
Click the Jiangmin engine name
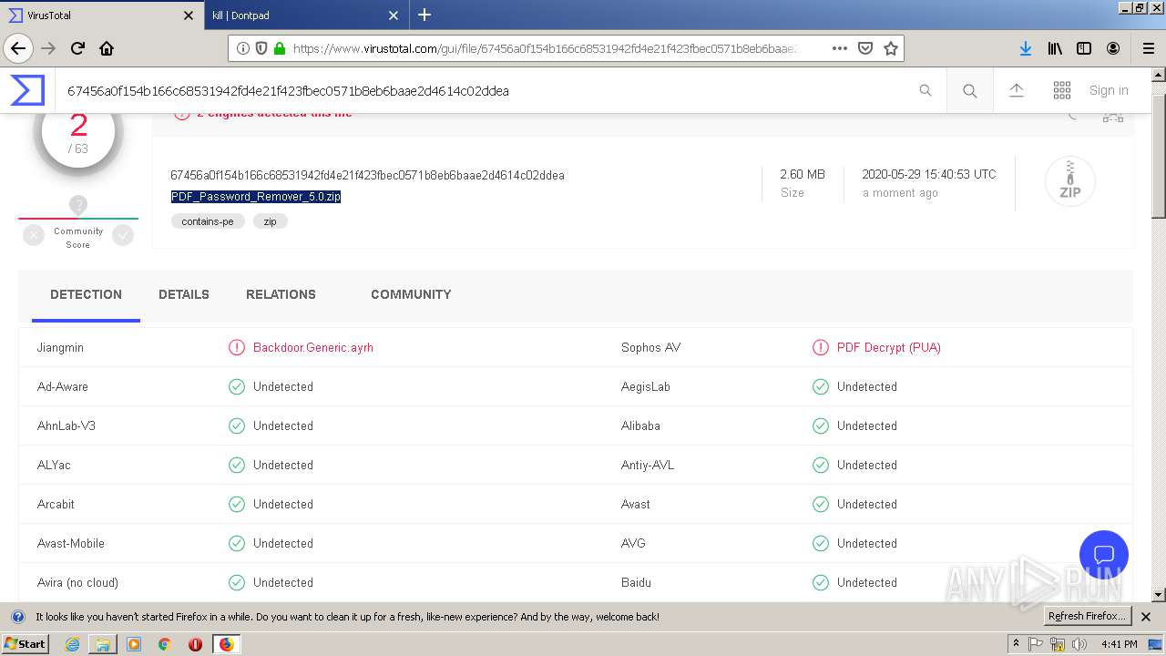(x=60, y=347)
